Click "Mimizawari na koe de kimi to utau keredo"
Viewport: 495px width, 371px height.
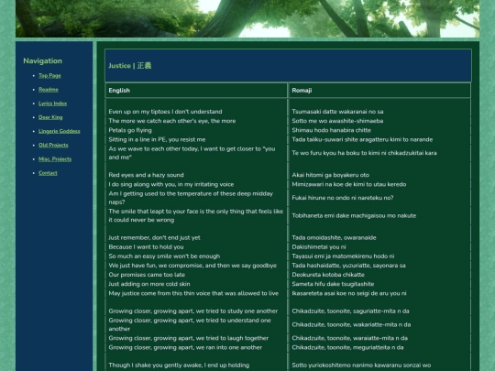(x=349, y=184)
